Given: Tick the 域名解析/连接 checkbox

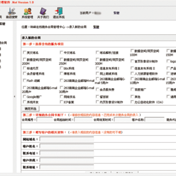Looking at the screenshot, I should tap(97, 52).
